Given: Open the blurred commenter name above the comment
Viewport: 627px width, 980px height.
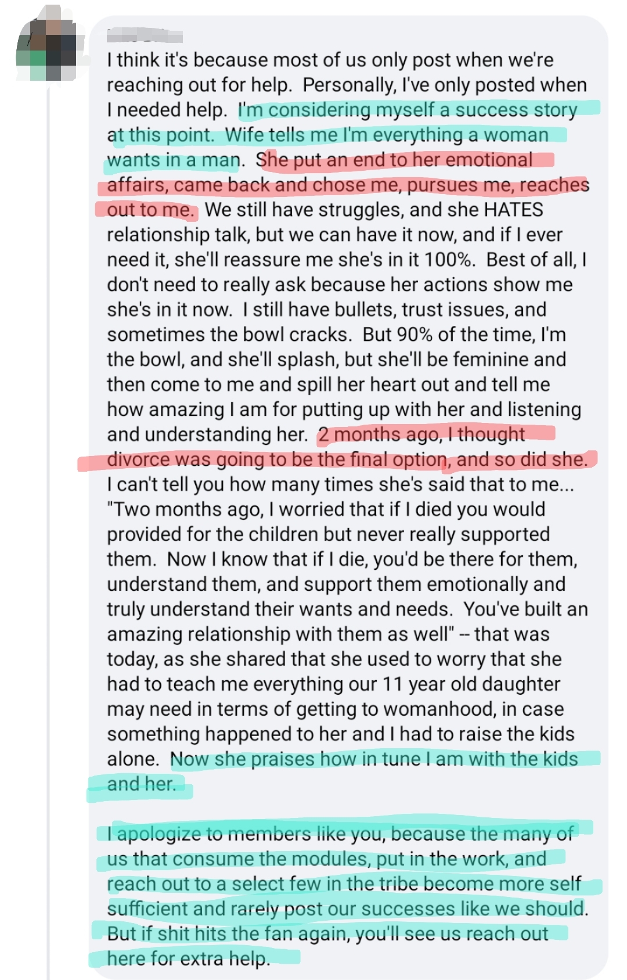Looking at the screenshot, I should coord(145,37).
